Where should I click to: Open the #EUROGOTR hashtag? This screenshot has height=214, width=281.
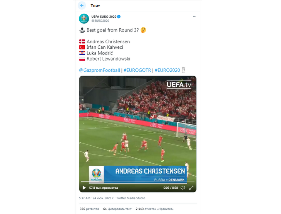(137, 70)
